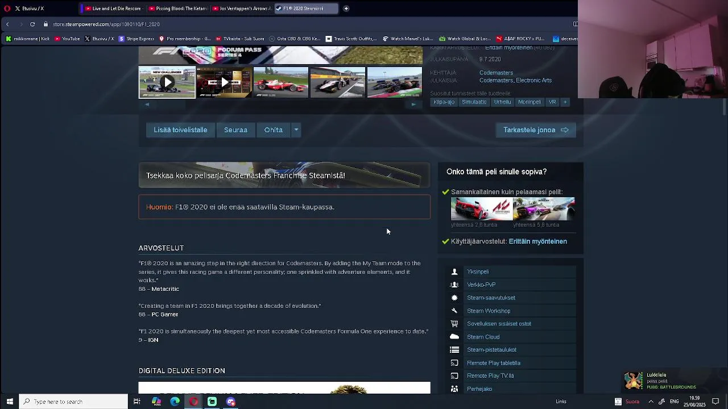Click the Codemasters developer link
Screen dimensions: 728x409
pyautogui.click(x=496, y=73)
